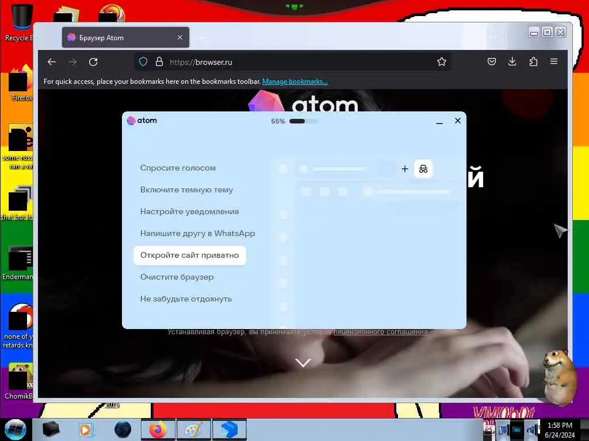Image resolution: width=589 pixels, height=441 pixels.
Task: Open the Firefox desktop shortcut
Action: point(20,83)
